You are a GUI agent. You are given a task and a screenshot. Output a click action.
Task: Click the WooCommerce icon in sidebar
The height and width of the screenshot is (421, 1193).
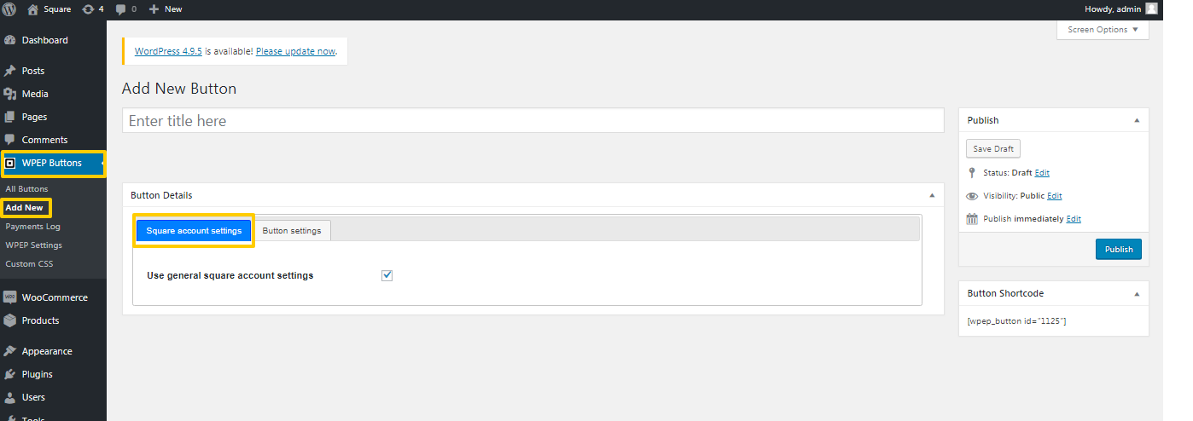click(10, 297)
